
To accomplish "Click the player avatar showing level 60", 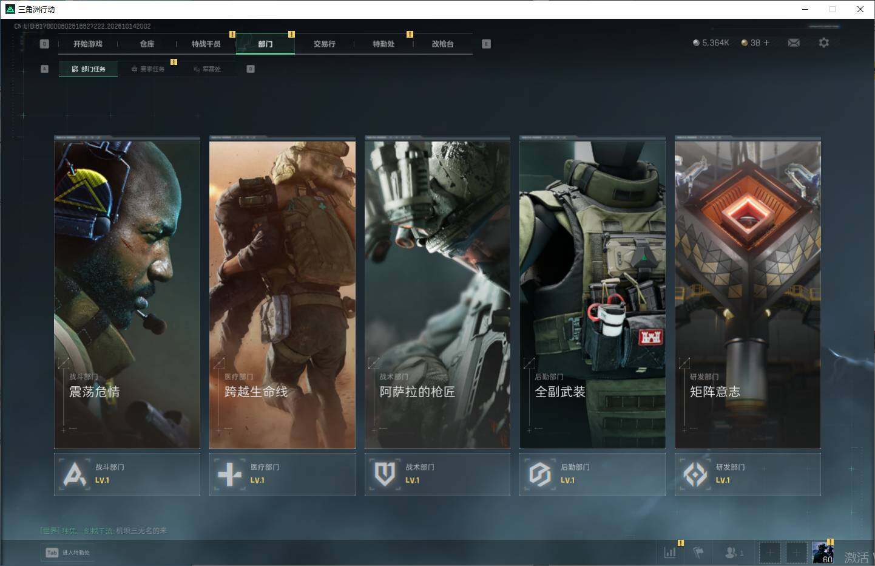I will coord(823,553).
